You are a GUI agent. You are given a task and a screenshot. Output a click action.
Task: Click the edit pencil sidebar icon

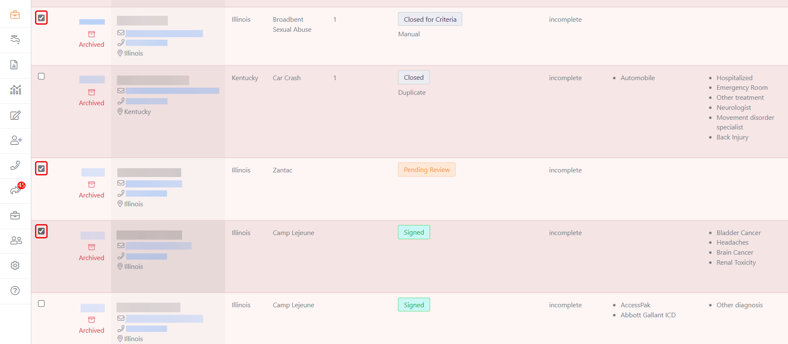click(15, 115)
